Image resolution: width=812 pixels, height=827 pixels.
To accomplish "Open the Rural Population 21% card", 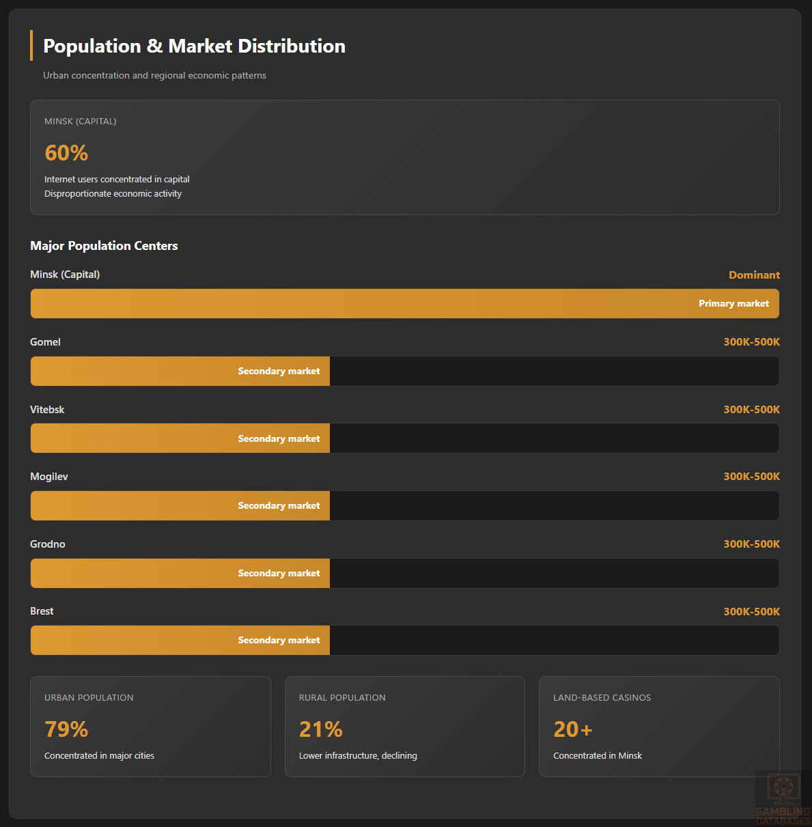I will [x=404, y=727].
